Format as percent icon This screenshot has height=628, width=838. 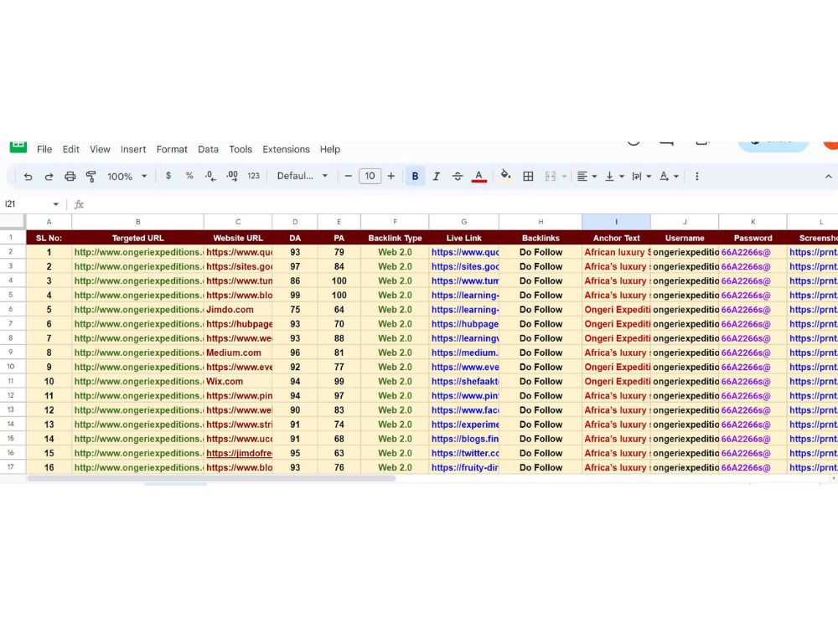pyautogui.click(x=189, y=176)
